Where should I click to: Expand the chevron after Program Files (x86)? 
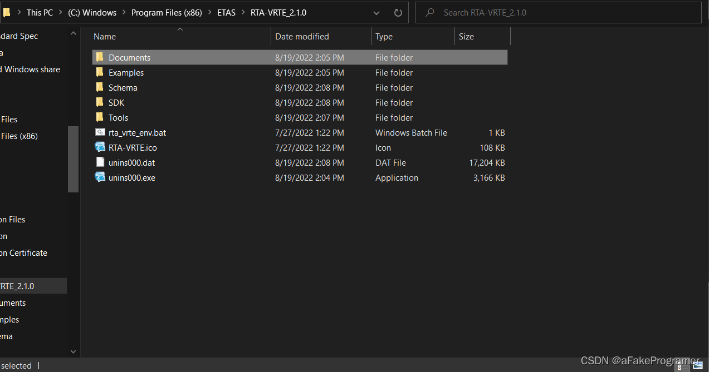(209, 12)
